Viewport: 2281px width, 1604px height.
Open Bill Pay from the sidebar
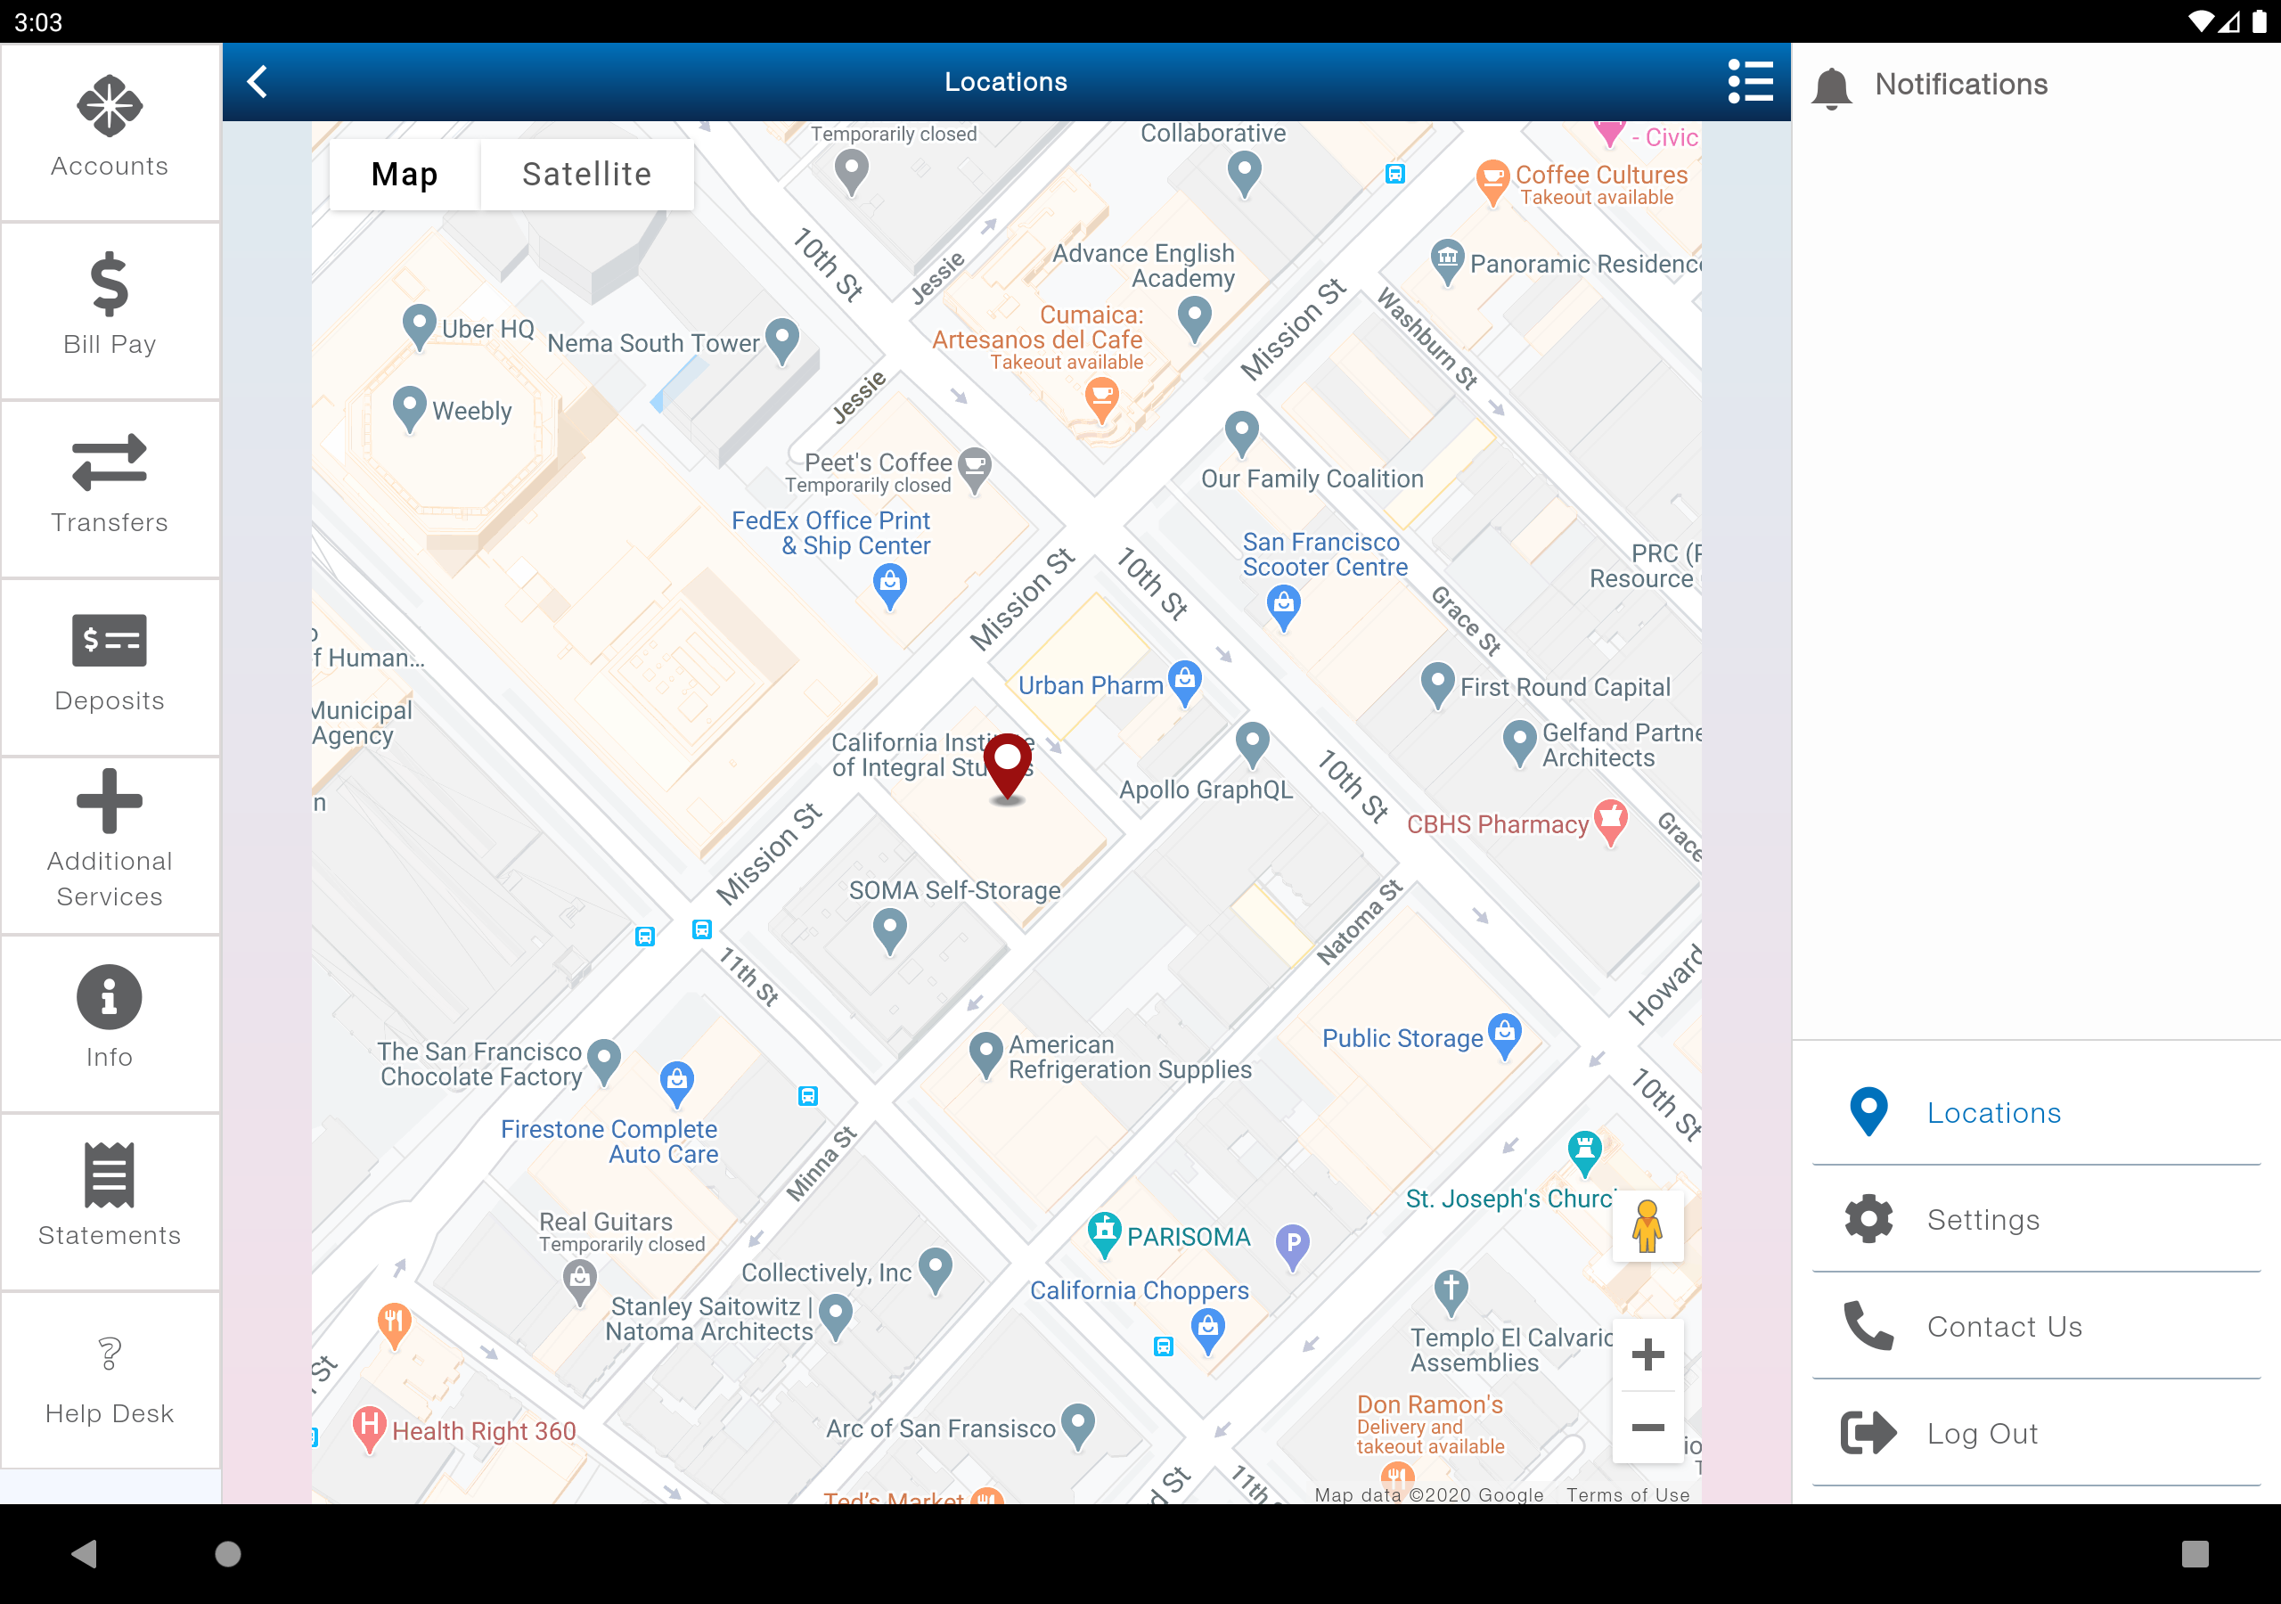pyautogui.click(x=110, y=310)
